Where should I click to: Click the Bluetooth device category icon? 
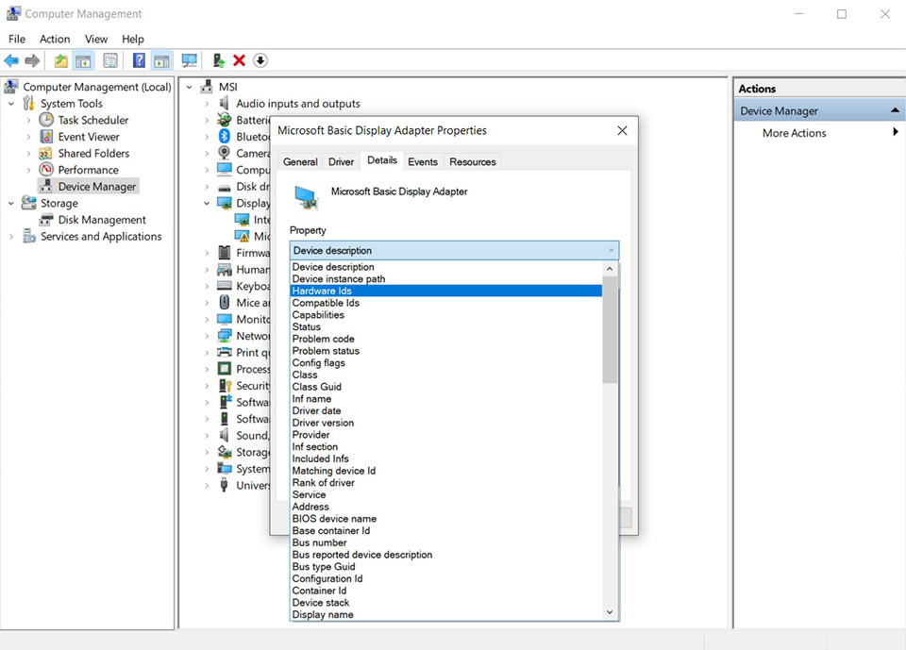click(225, 137)
